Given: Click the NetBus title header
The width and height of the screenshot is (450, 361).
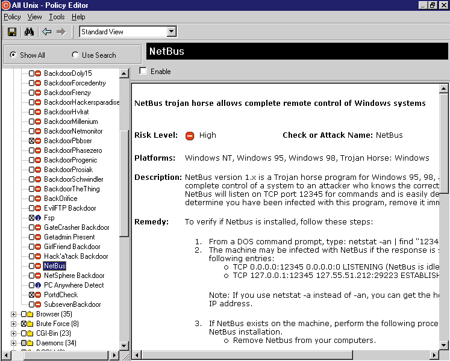Looking at the screenshot, I should 298,51.
